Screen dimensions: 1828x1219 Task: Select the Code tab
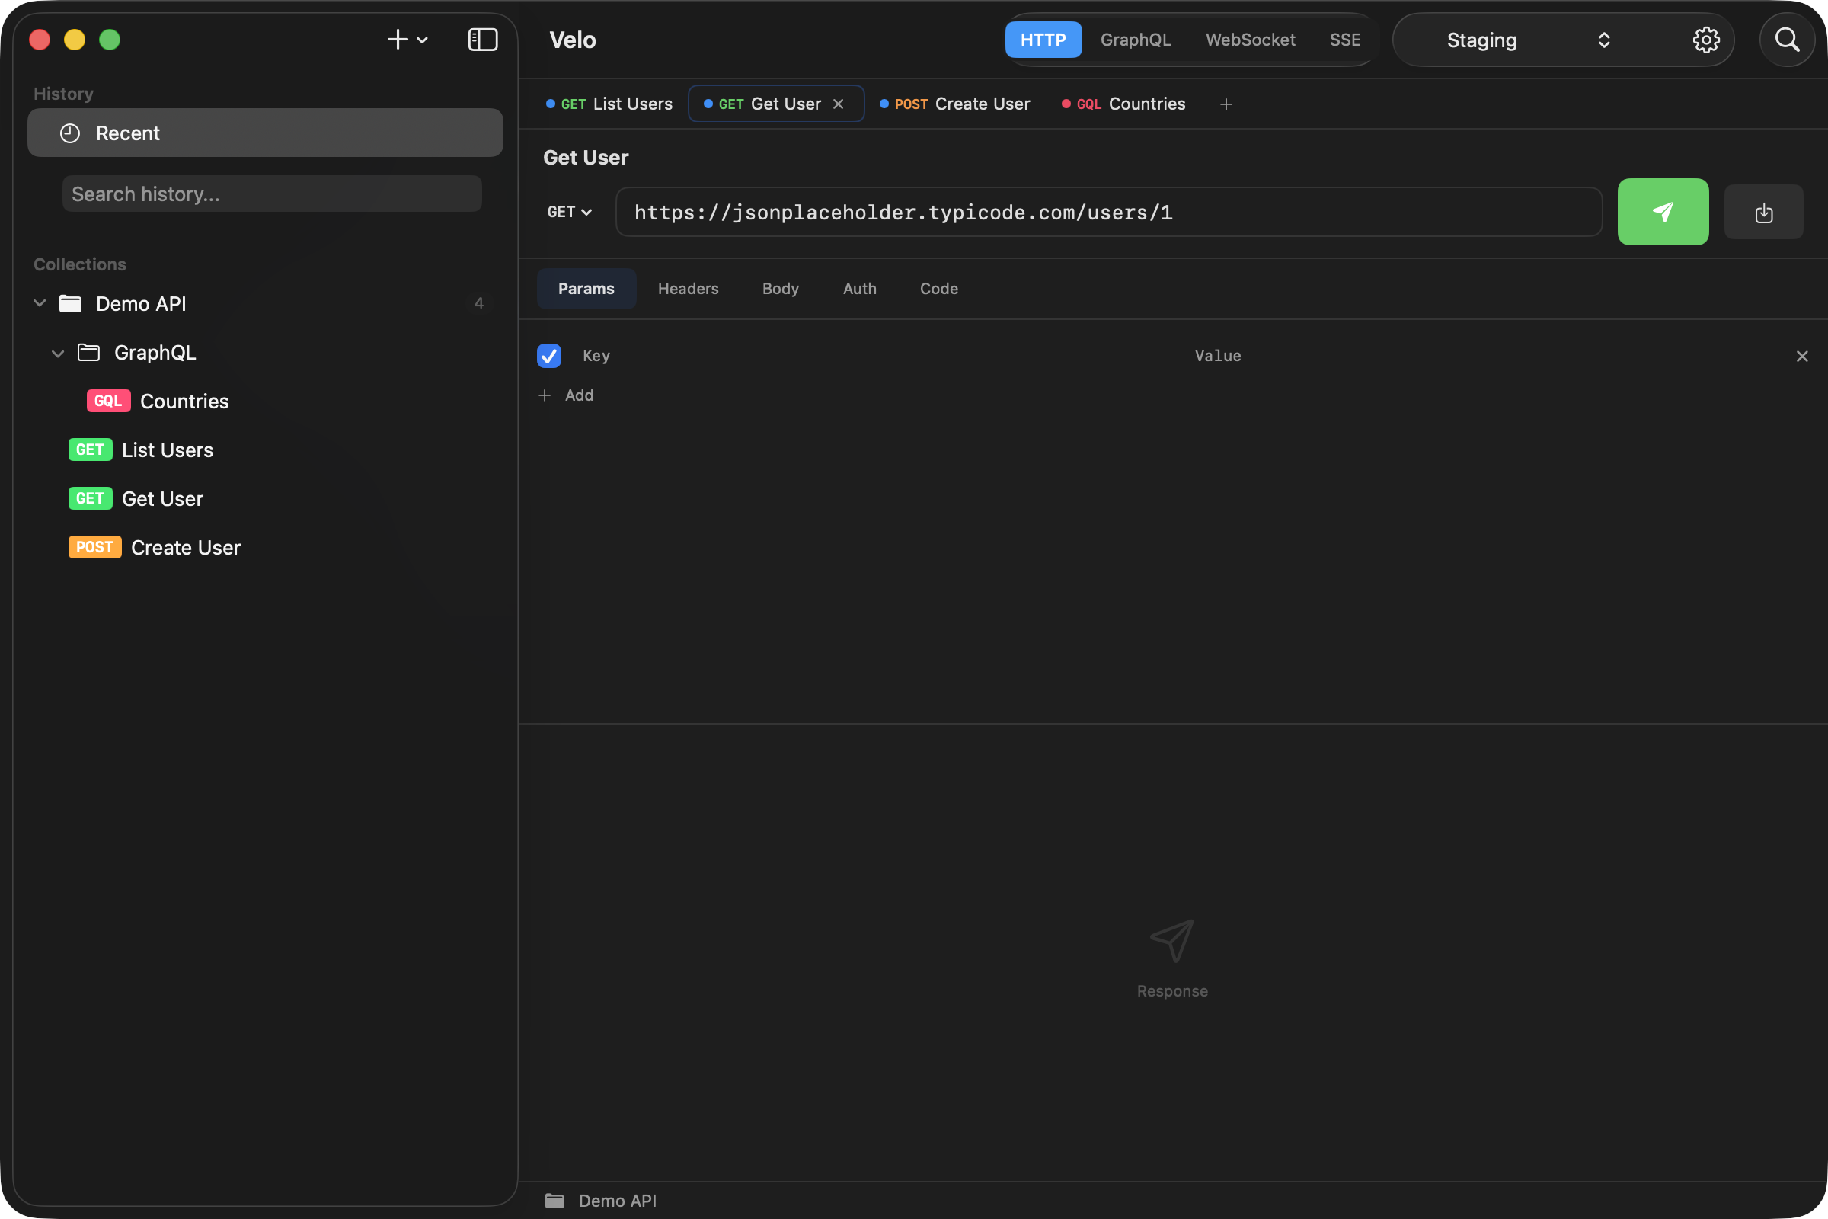[939, 289]
